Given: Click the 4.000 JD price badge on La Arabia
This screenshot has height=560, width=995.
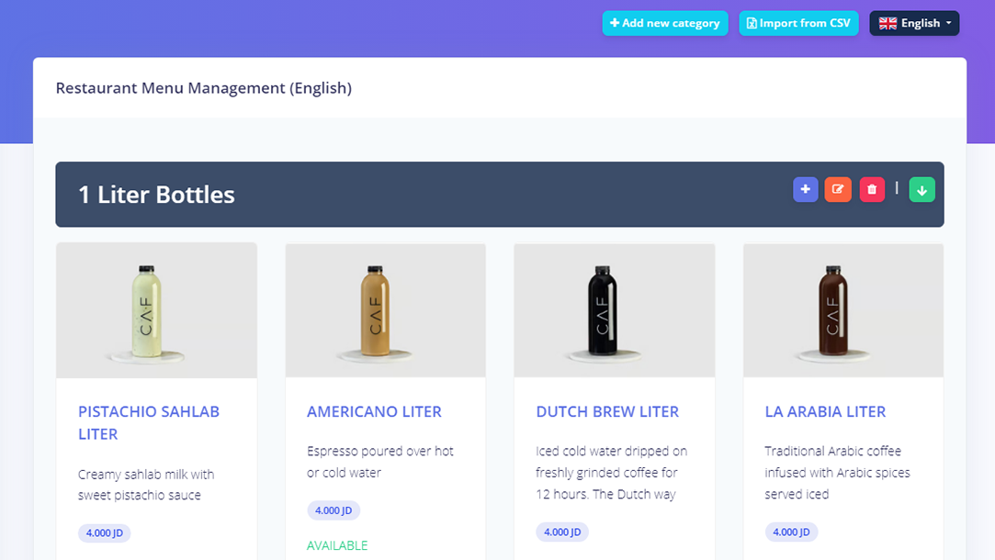Looking at the screenshot, I should pyautogui.click(x=791, y=532).
